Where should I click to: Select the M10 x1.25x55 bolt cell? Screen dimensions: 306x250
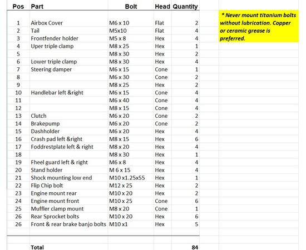tap(131, 178)
